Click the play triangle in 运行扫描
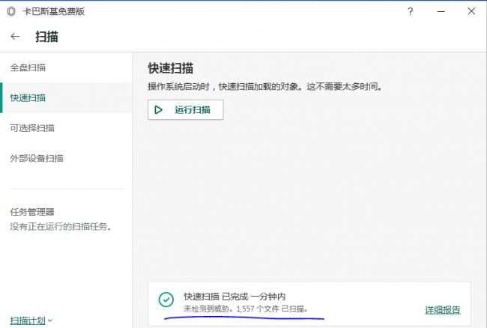This screenshot has height=328, width=487. (x=158, y=110)
